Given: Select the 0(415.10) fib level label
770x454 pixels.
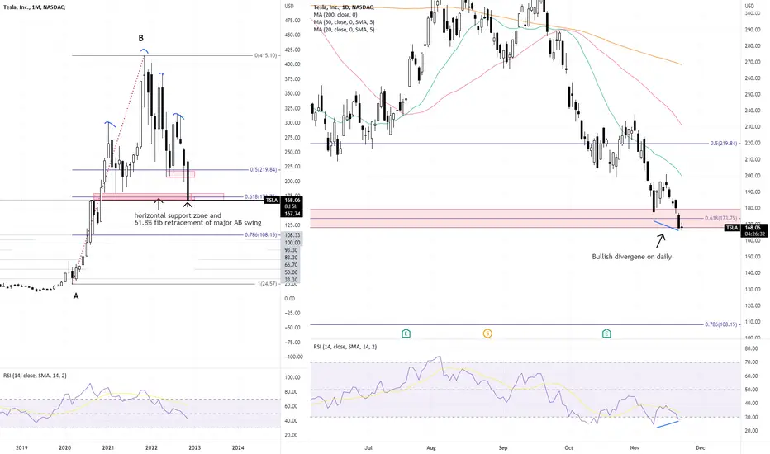Looking at the screenshot, I should click(266, 55).
